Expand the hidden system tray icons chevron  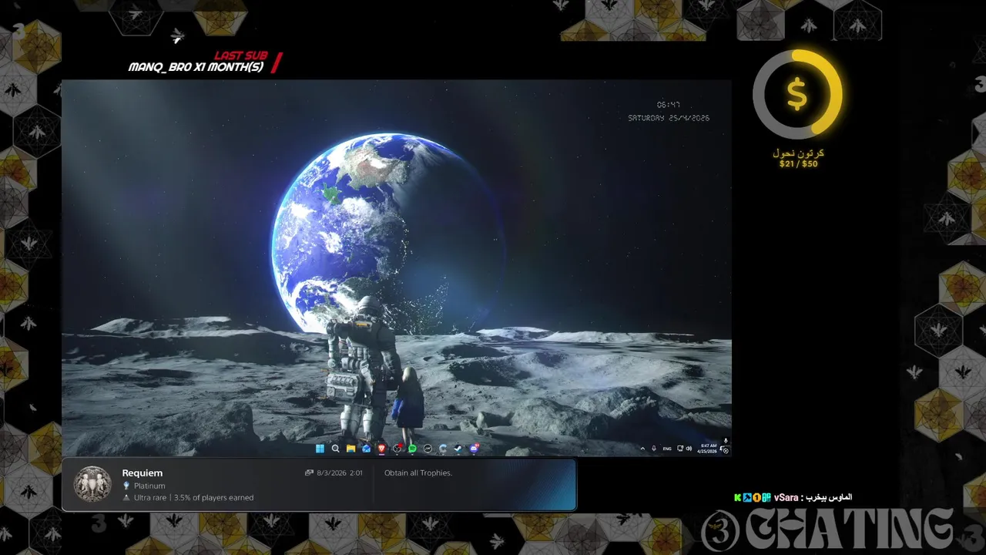coord(642,448)
